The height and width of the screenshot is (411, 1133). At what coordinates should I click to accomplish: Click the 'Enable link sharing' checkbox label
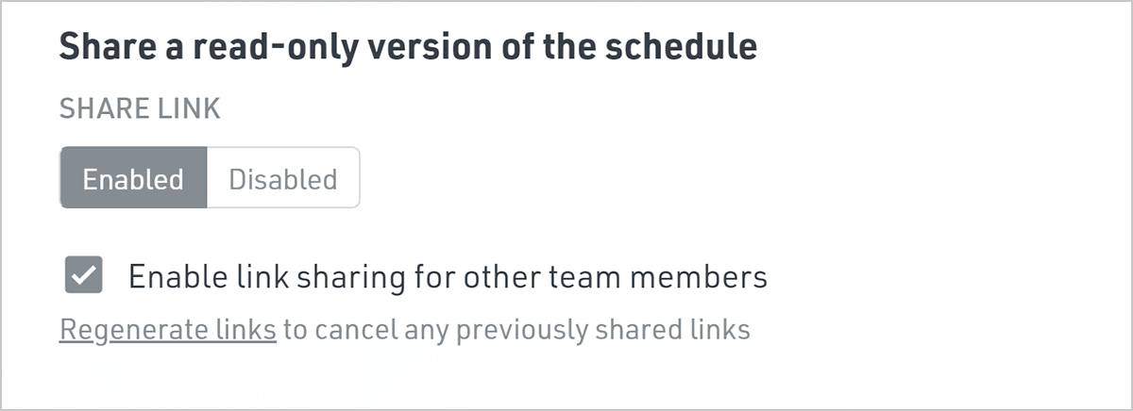(x=447, y=277)
